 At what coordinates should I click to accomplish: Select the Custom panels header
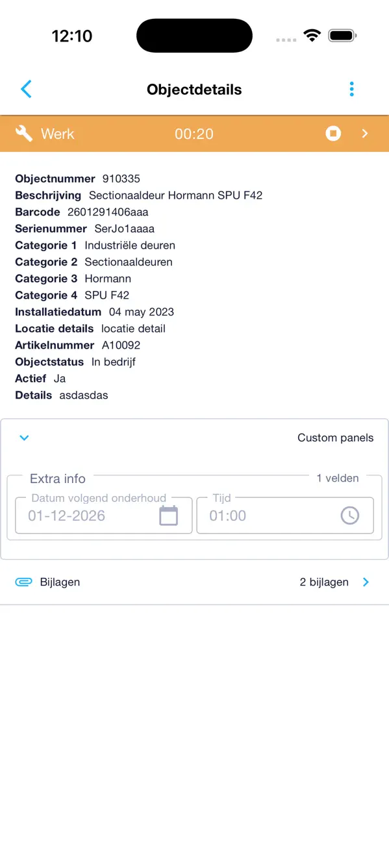(335, 438)
